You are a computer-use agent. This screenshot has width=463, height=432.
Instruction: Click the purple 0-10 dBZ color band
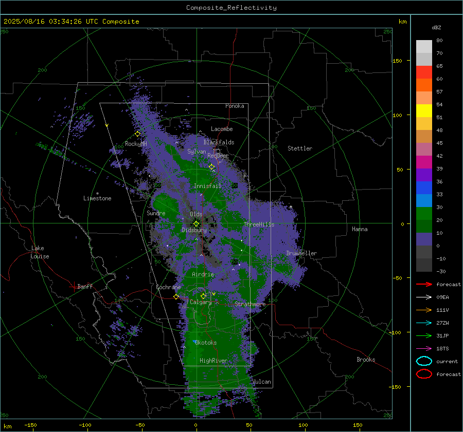(424, 239)
